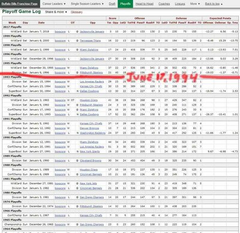Select the '2017 Playoffs' section header text
The width and height of the screenshot is (240, 233).
(12, 27)
